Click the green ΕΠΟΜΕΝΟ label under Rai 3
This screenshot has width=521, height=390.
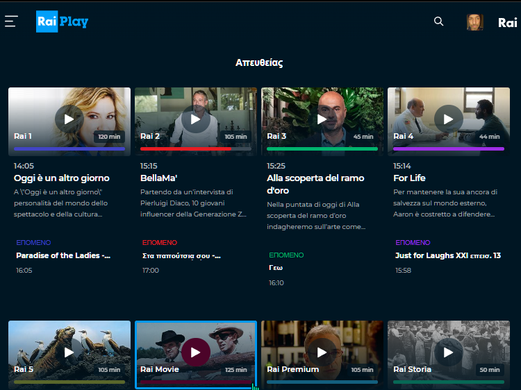pos(286,255)
